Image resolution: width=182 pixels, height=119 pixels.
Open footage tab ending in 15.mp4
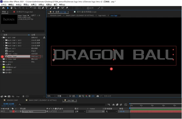click(87, 12)
